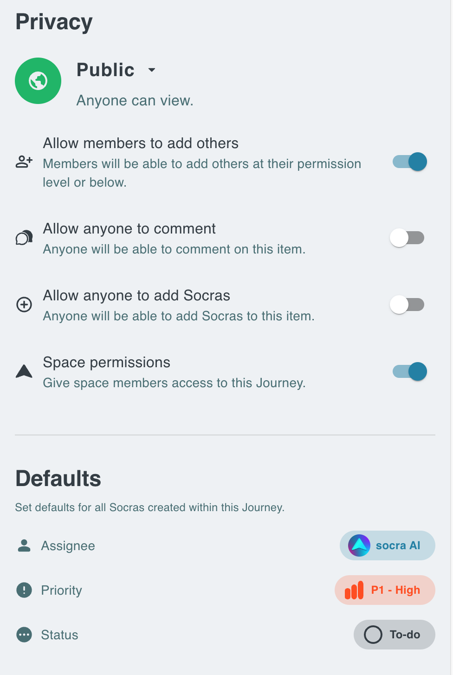Click the Public privacy label
Viewport: 453px width, 675px height.
[105, 70]
